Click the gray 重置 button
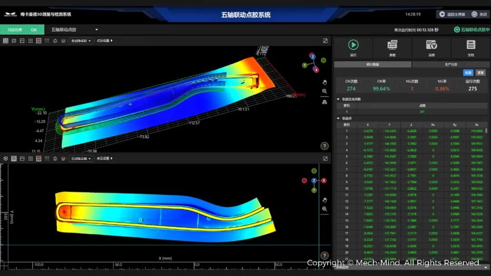 [x=481, y=73]
